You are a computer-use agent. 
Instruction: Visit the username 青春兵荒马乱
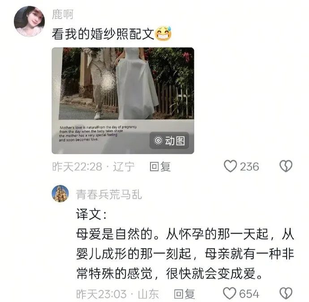pyautogui.click(x=109, y=194)
